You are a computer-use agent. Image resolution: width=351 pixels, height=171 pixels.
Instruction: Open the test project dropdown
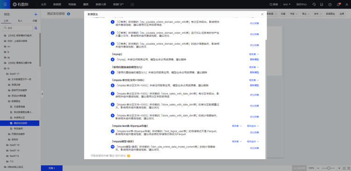click(287, 4)
